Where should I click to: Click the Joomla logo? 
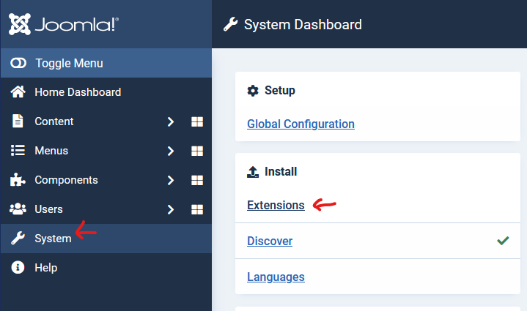pos(64,24)
